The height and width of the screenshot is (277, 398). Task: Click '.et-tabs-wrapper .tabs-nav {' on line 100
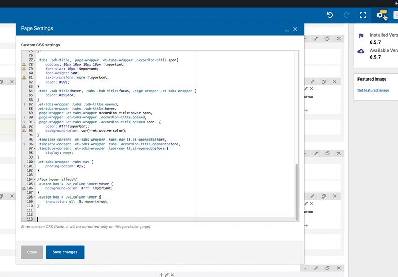tap(65, 162)
